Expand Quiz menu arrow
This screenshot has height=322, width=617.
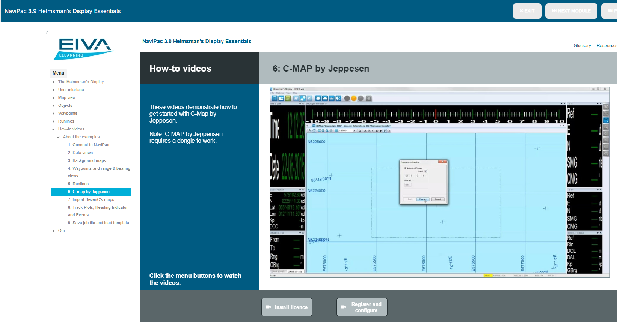tap(54, 231)
